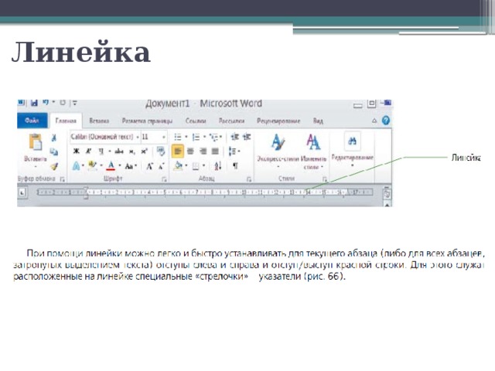Screen dimensions: 495x371
Task: Switch to the Главная tab
Action: (x=66, y=121)
